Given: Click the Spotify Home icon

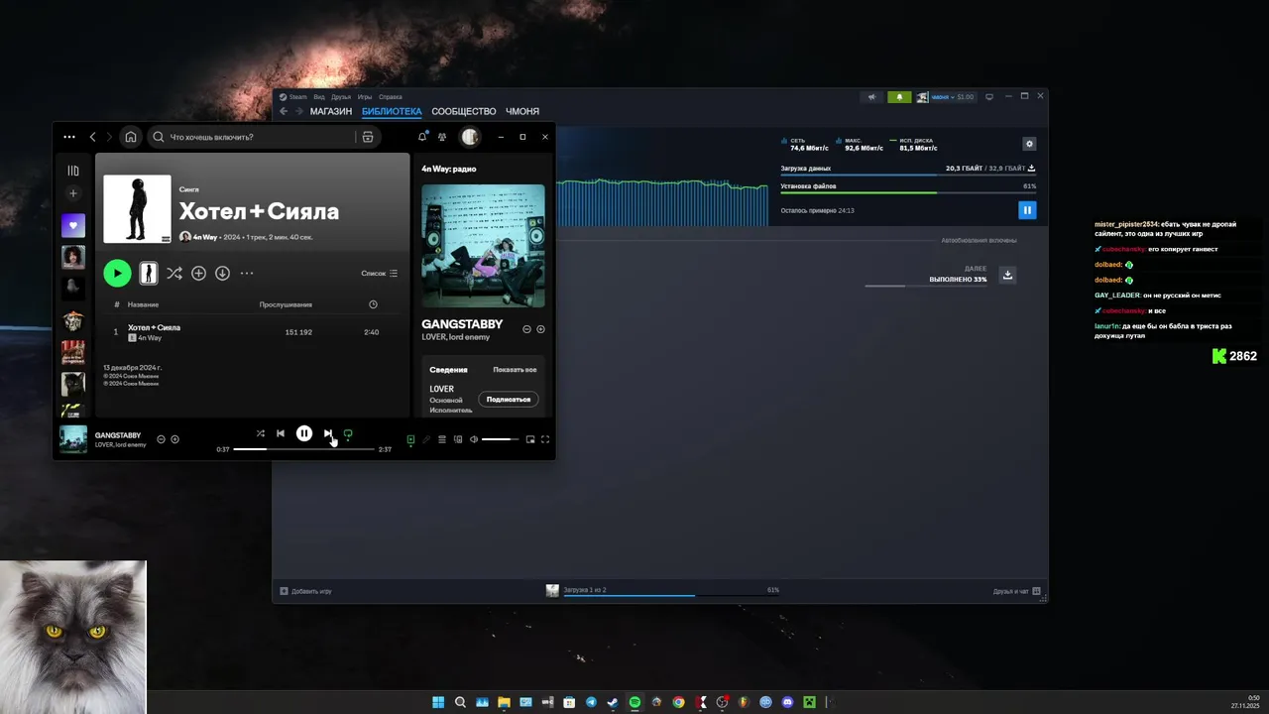Looking at the screenshot, I should point(130,137).
